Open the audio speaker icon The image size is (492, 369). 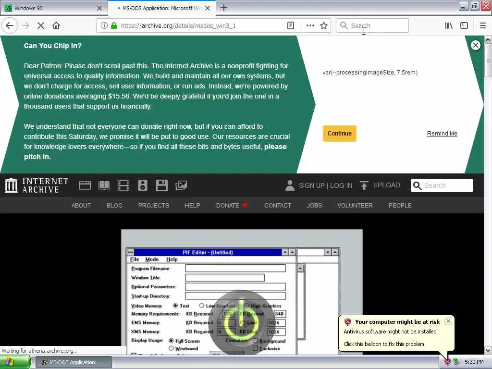point(142,185)
